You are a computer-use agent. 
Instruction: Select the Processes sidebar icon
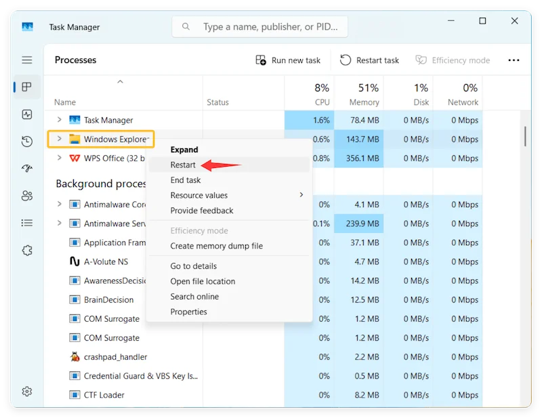pyautogui.click(x=27, y=87)
